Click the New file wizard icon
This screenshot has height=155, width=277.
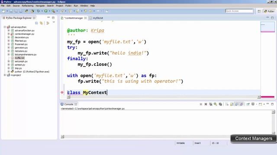point(3,11)
